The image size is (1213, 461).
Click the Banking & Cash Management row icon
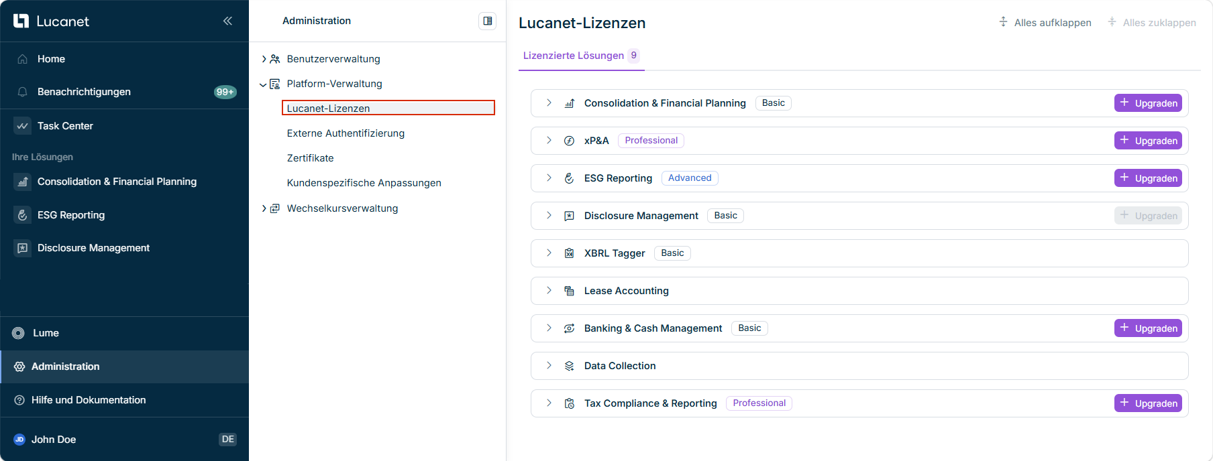click(x=569, y=328)
